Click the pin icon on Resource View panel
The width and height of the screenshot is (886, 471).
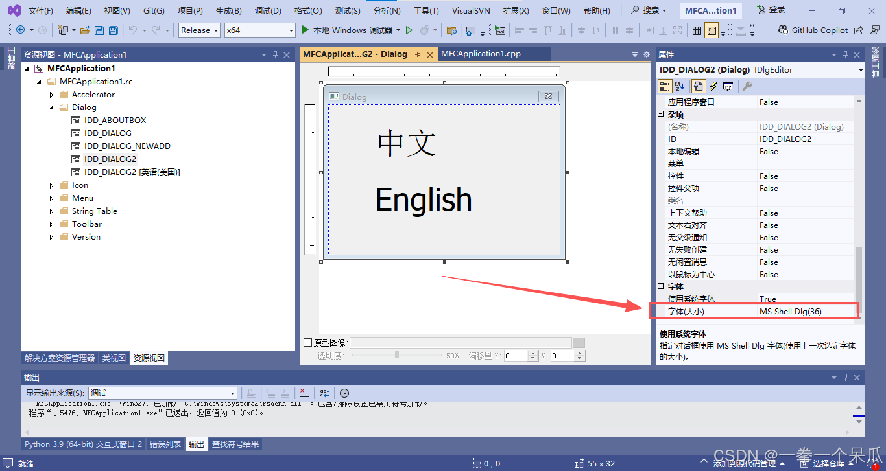point(275,55)
